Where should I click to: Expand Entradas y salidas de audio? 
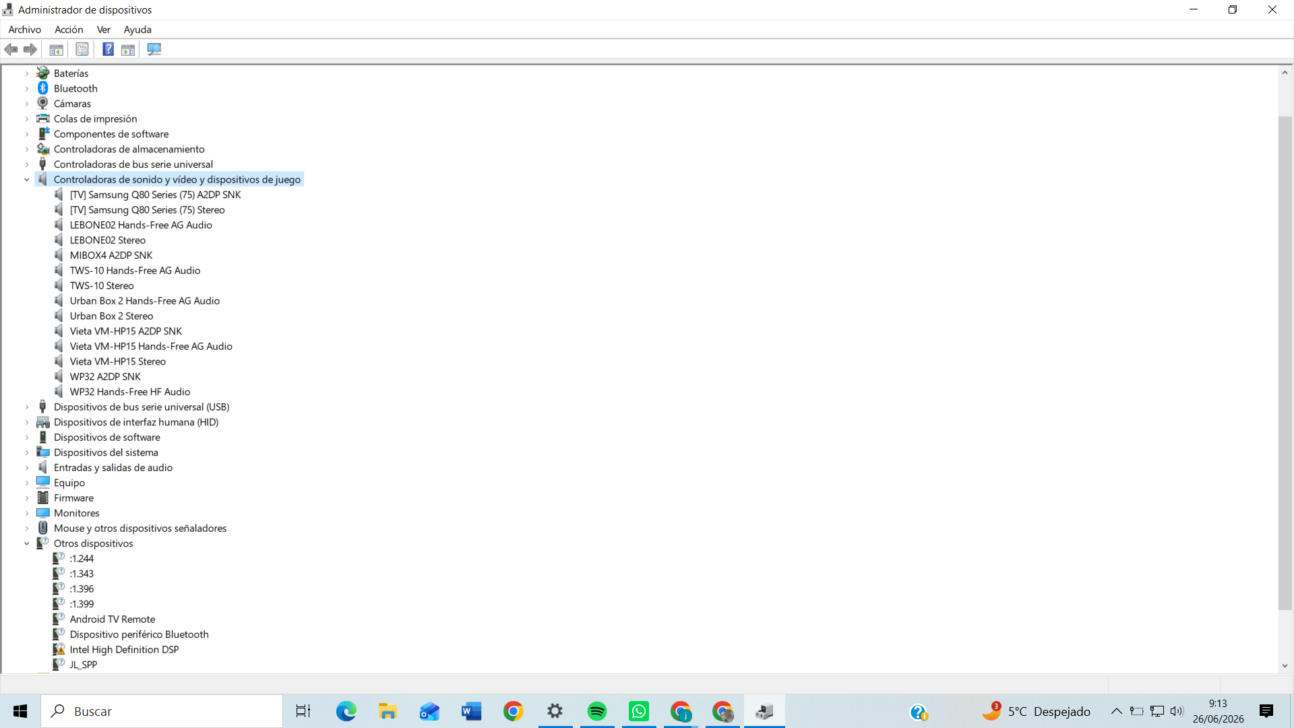tap(27, 467)
